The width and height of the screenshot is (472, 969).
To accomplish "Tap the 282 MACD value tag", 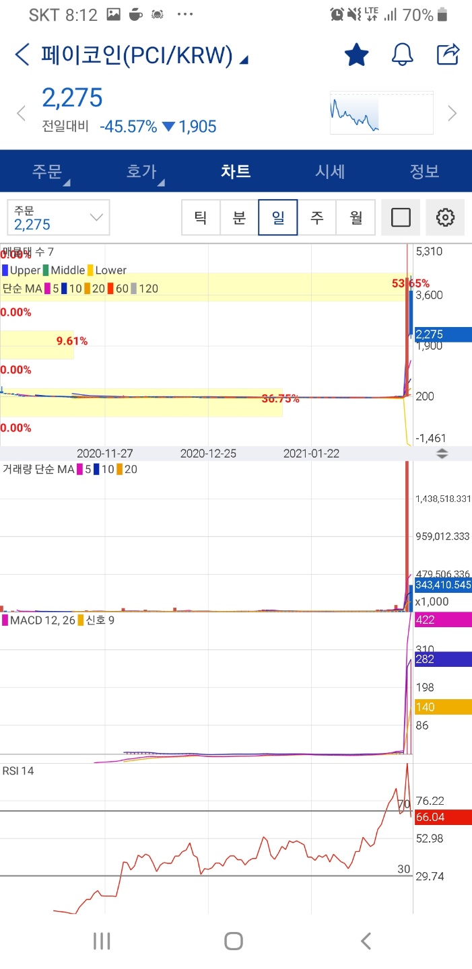I will pyautogui.click(x=442, y=659).
